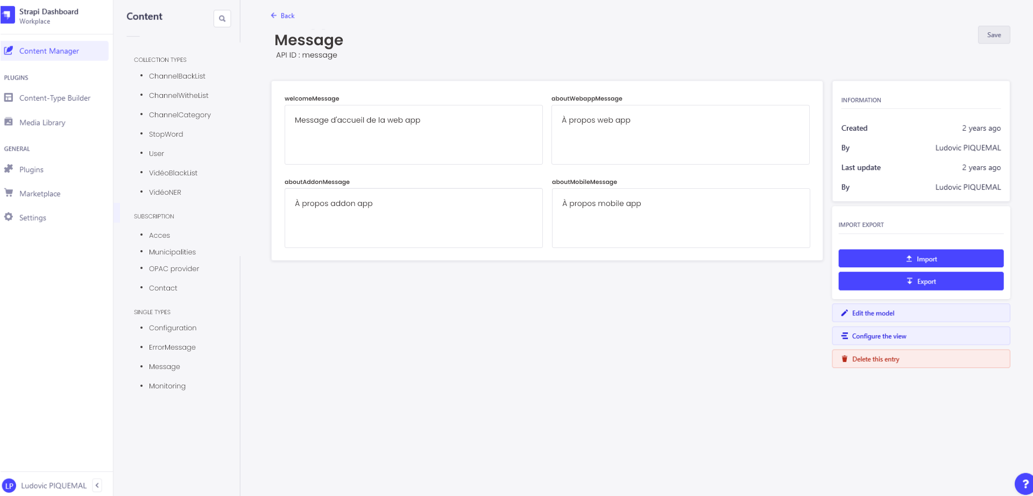Open the Marketplace cart icon
Image resolution: width=1033 pixels, height=496 pixels.
coord(9,193)
